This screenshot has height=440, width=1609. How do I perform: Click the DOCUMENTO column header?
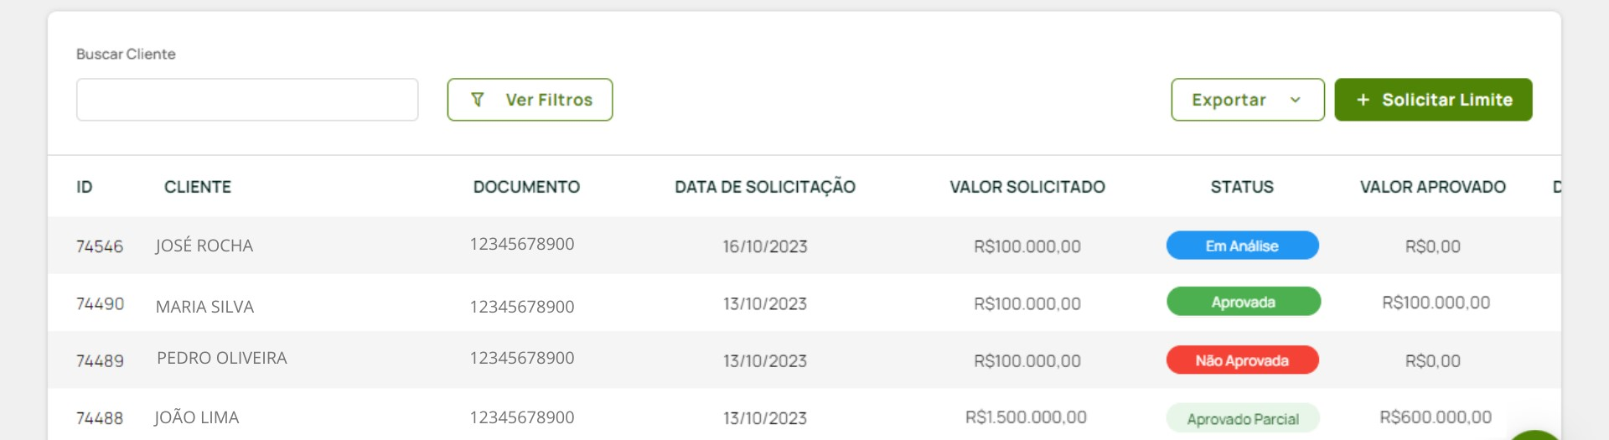click(x=526, y=187)
